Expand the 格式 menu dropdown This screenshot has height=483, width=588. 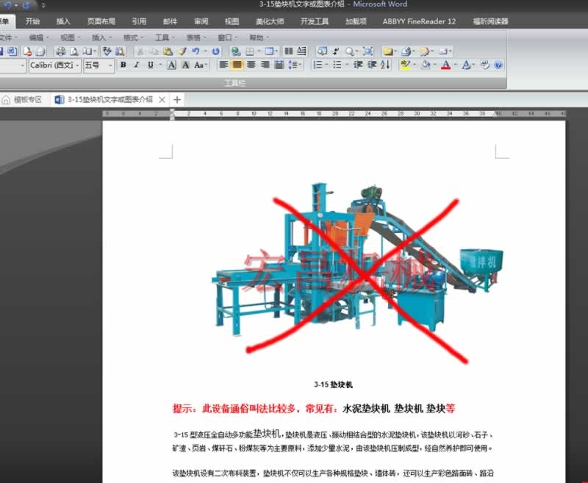click(134, 37)
